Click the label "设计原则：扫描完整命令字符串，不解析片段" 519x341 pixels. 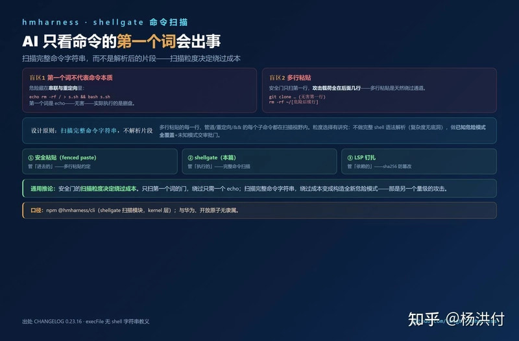(x=91, y=131)
